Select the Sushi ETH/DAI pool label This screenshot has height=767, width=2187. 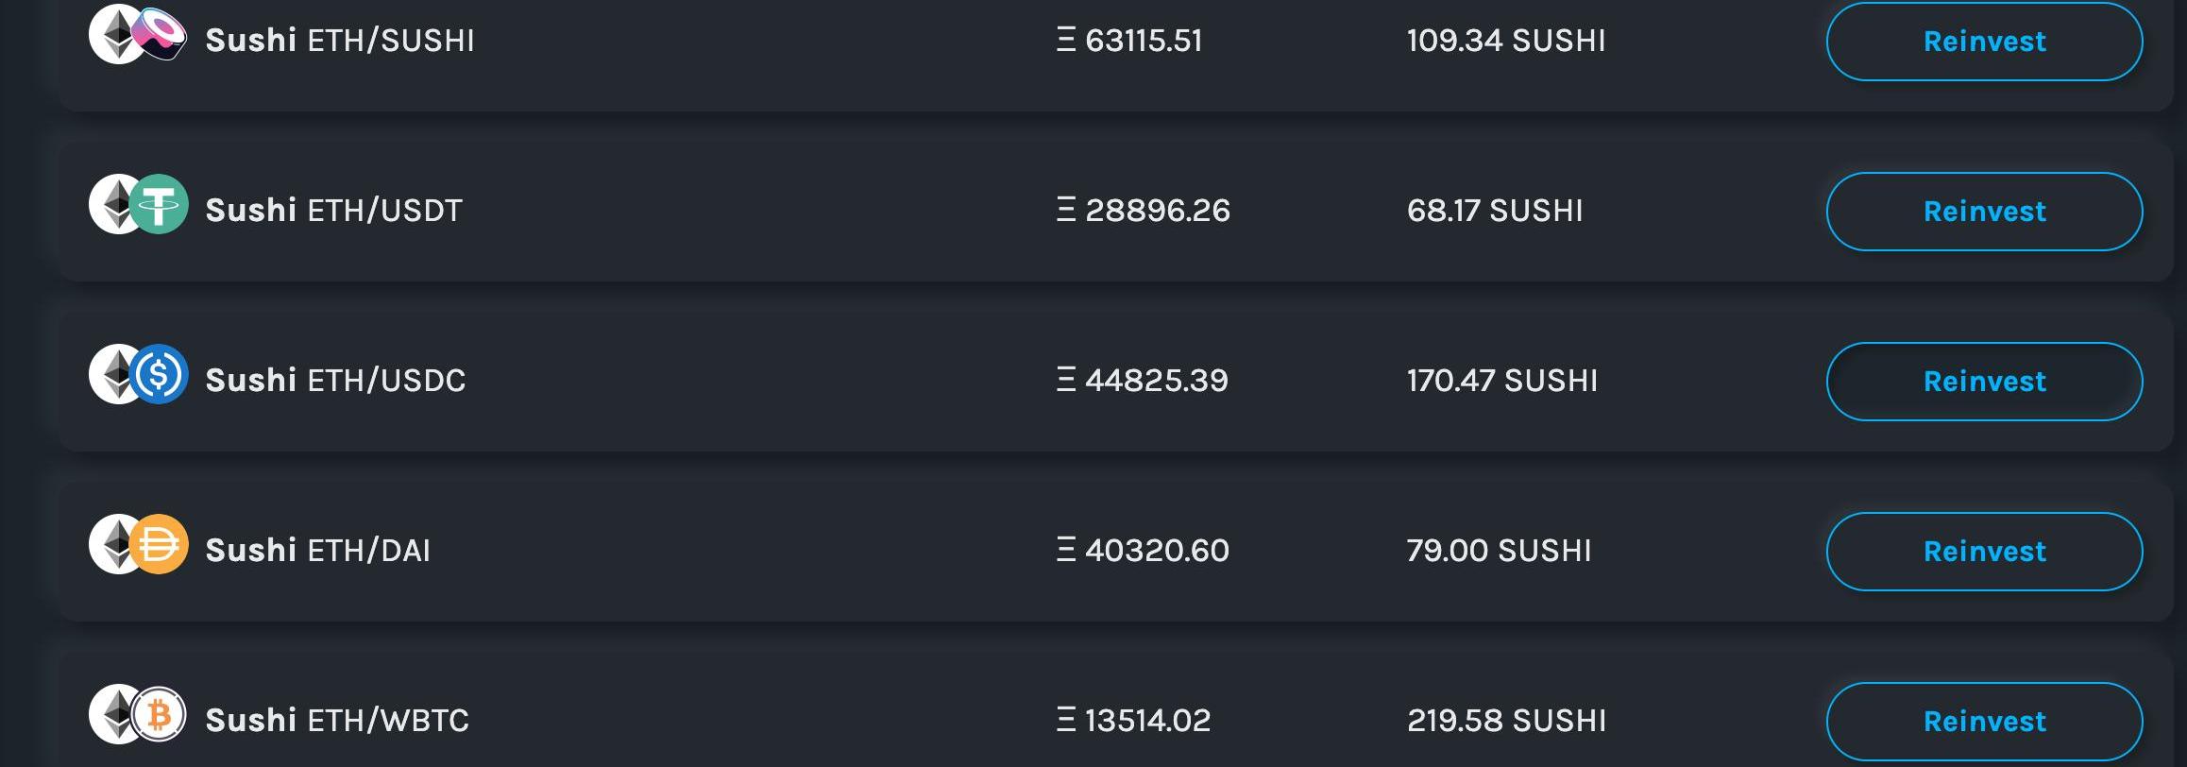tap(318, 551)
